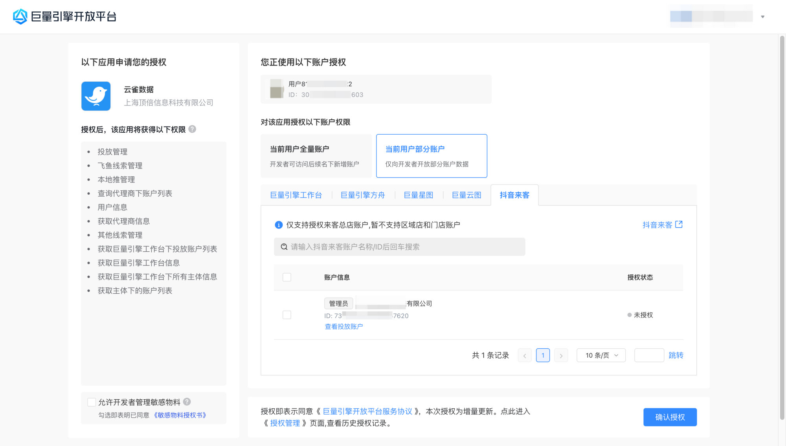
Task: Click 获取巨量引擎工作台下投放账户列表 item
Action: 157,249
